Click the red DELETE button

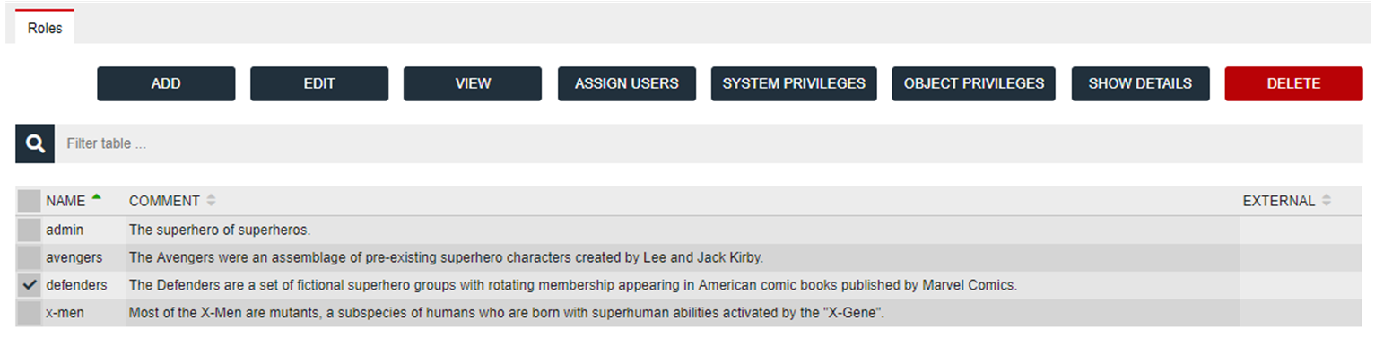1293,83
